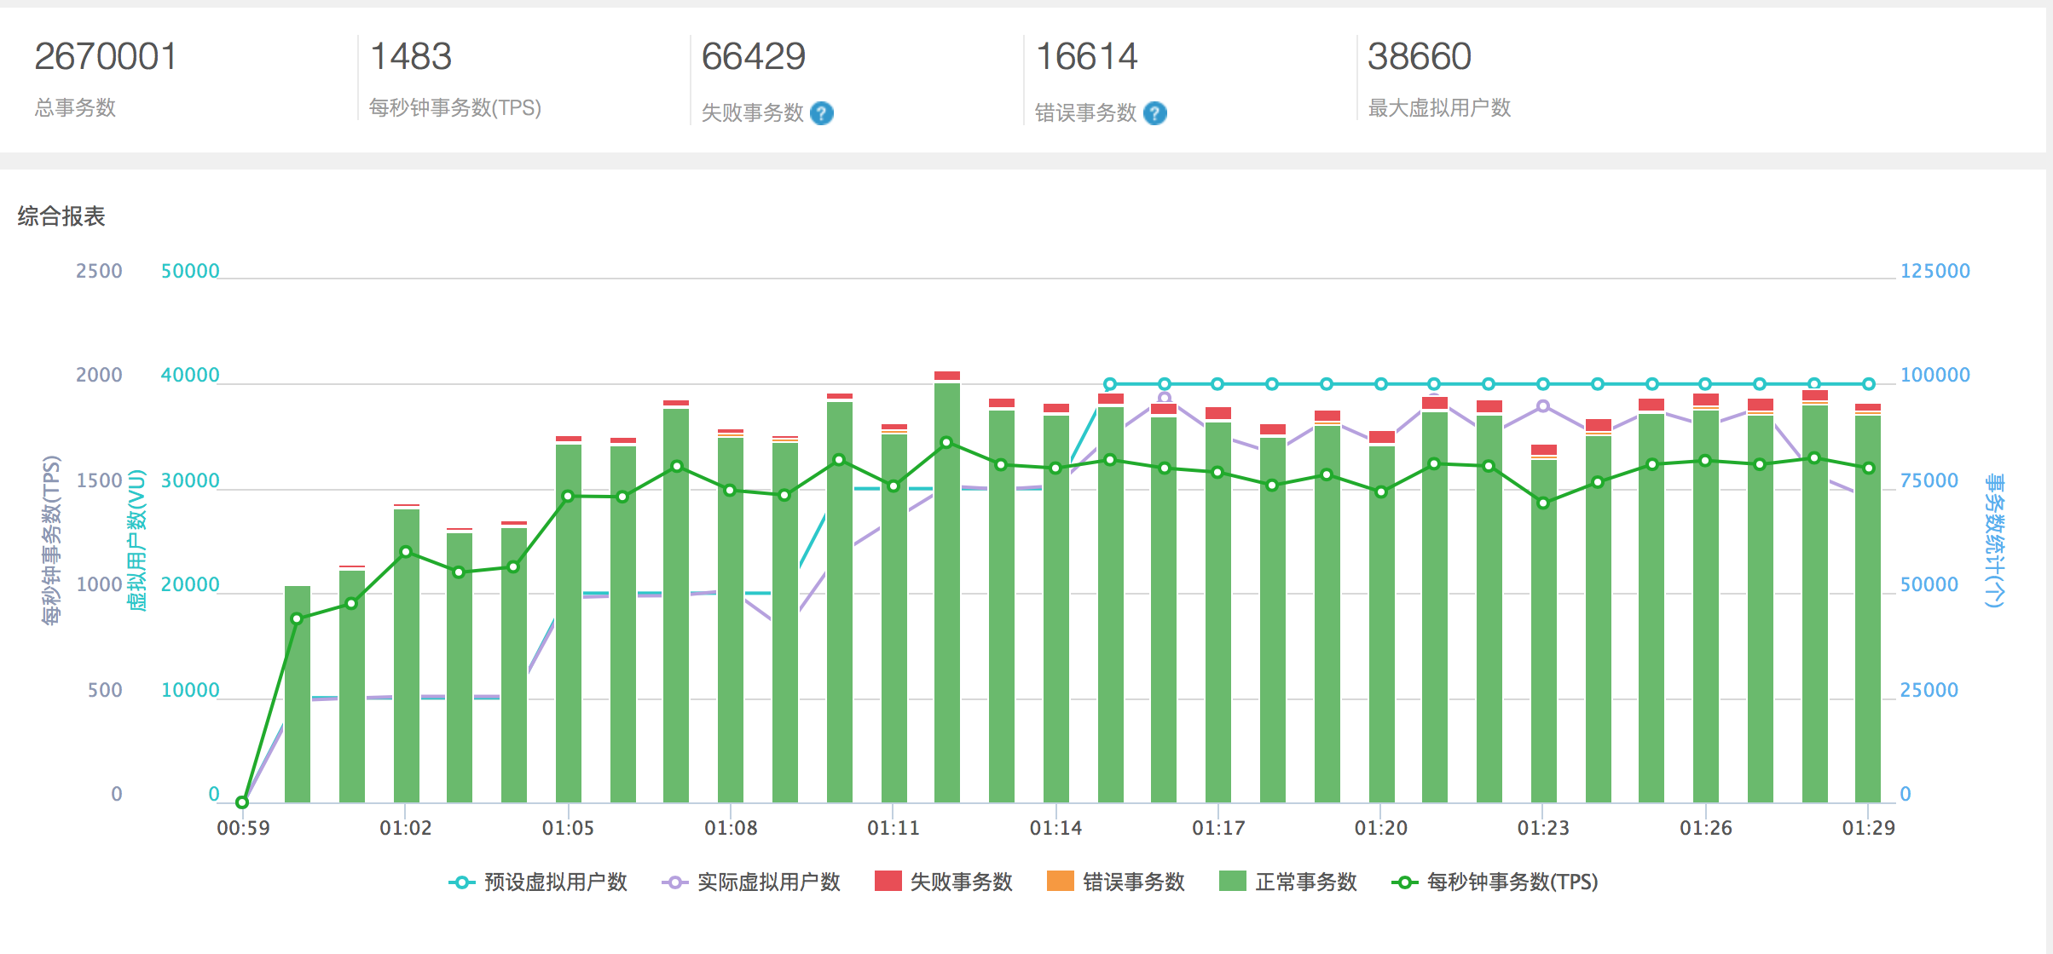Click the tallest bar near 01:12
Viewport: 2053px width, 954px height.
(x=947, y=596)
